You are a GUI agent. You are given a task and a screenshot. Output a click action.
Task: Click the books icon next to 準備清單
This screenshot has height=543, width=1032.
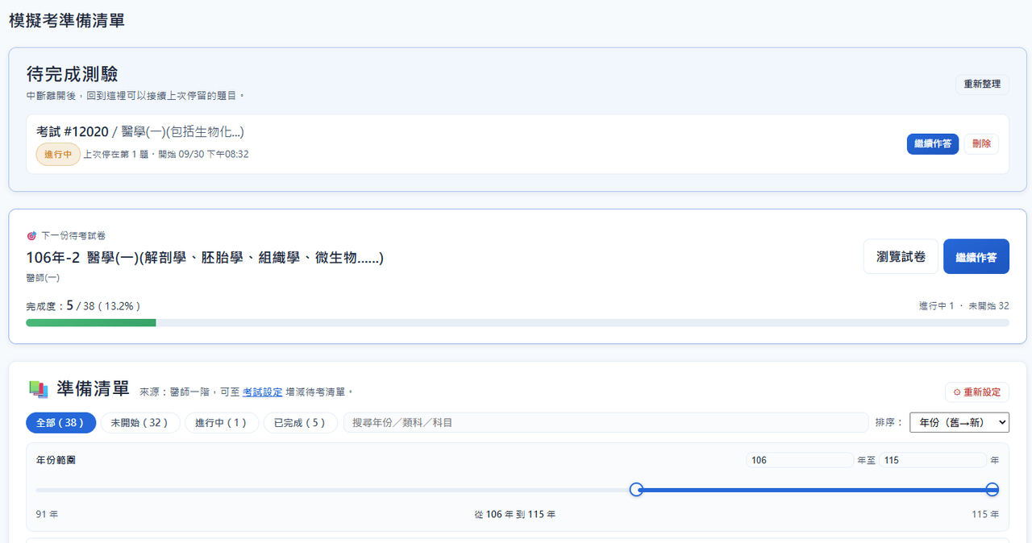pos(39,389)
